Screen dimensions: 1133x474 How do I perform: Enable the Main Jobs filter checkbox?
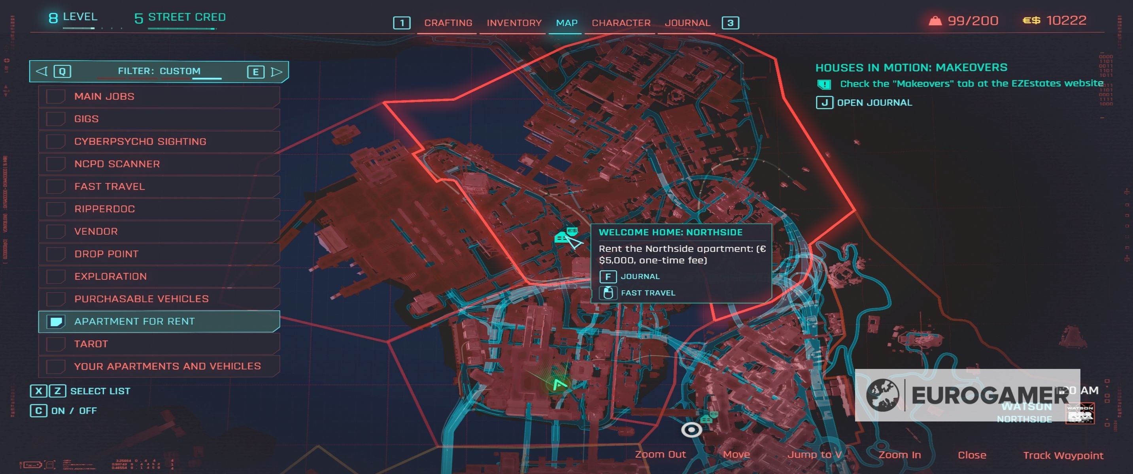tap(56, 96)
